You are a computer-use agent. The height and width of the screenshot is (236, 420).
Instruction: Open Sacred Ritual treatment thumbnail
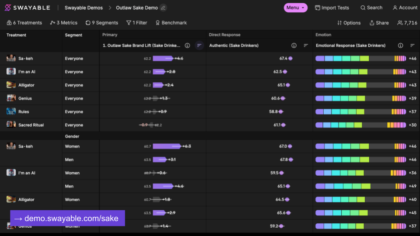[11, 125]
